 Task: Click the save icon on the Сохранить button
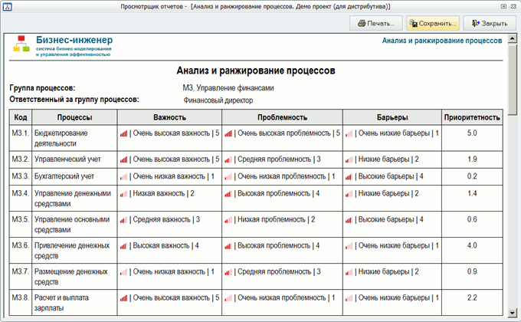[413, 23]
